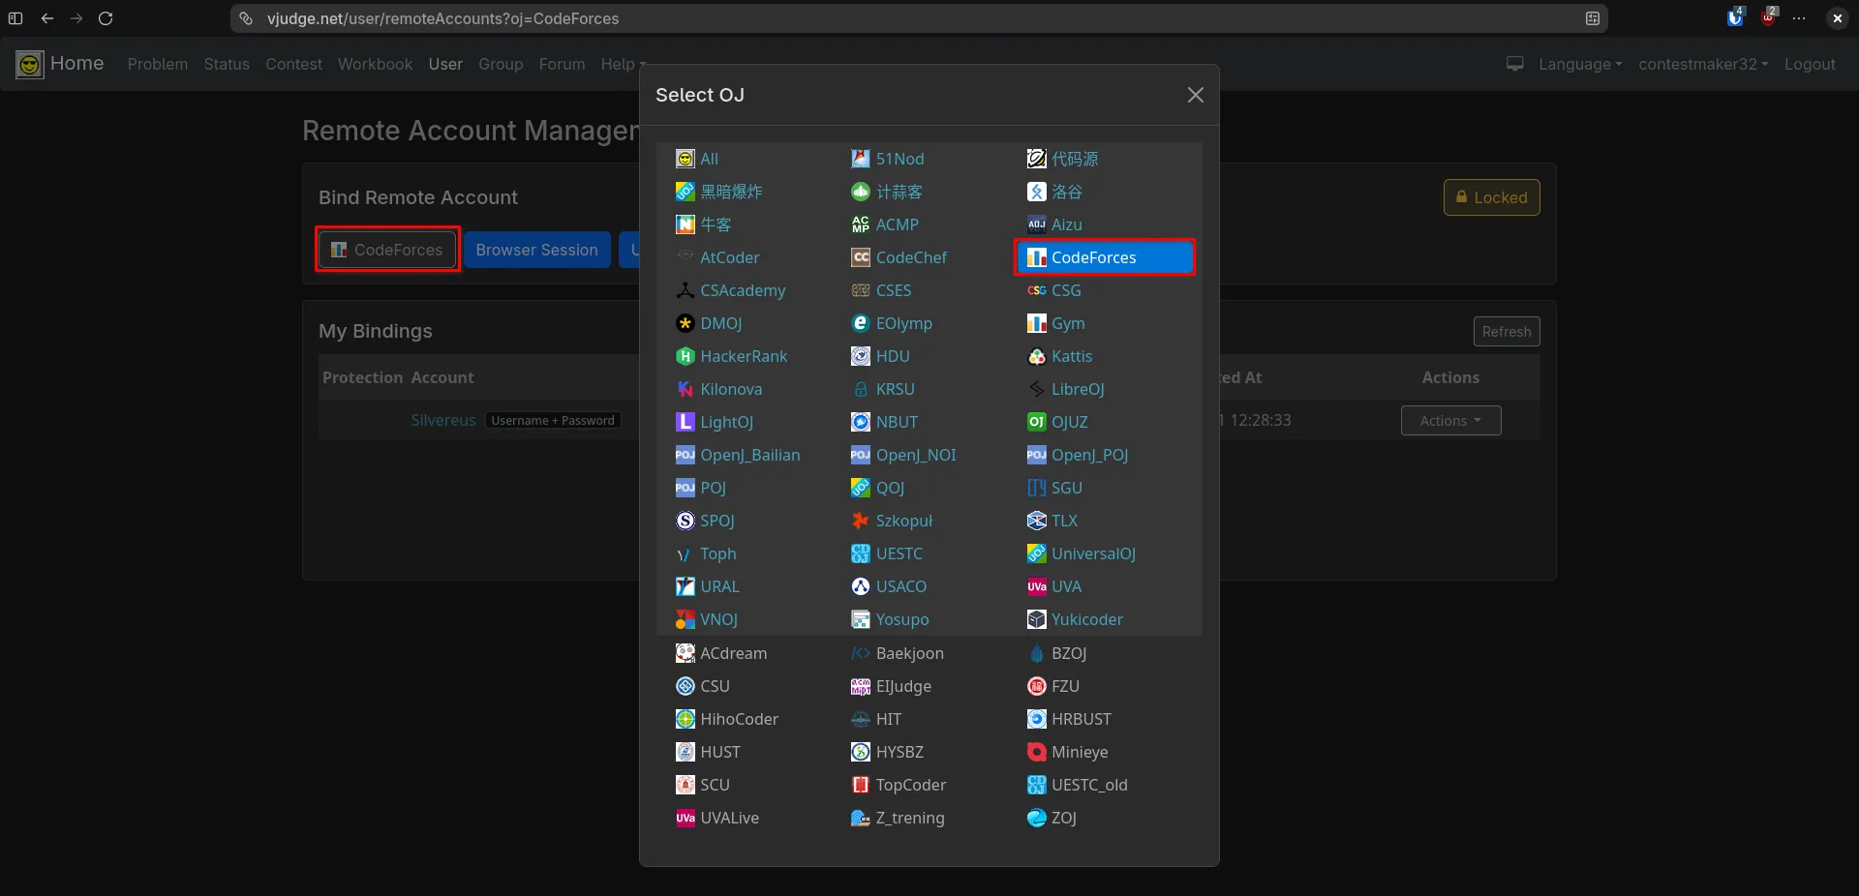The image size is (1859, 896).
Task: Open the Group menu
Action: pos(501,64)
